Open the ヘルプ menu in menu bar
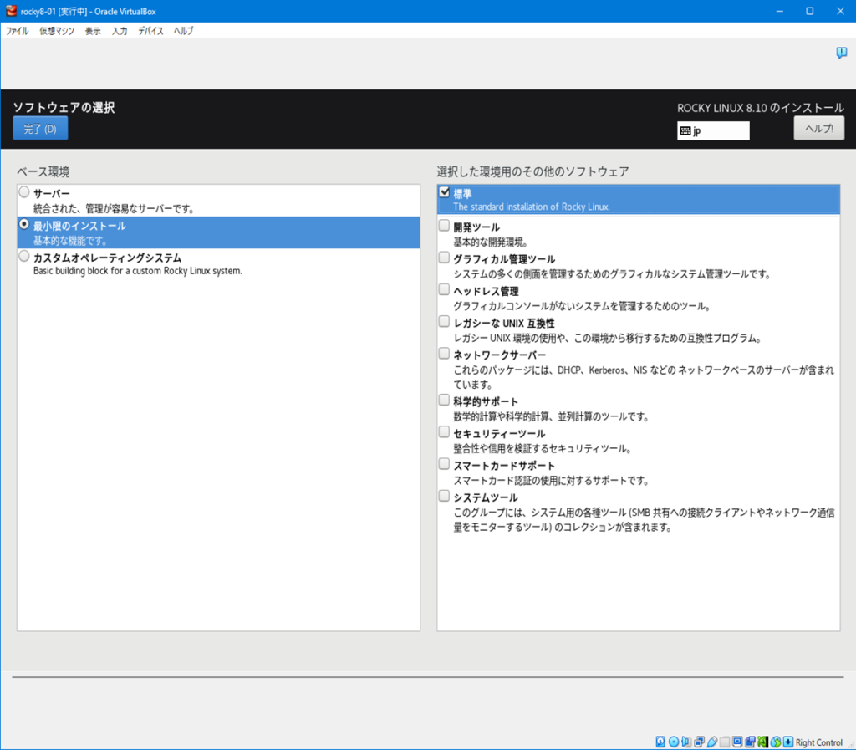 pos(183,31)
